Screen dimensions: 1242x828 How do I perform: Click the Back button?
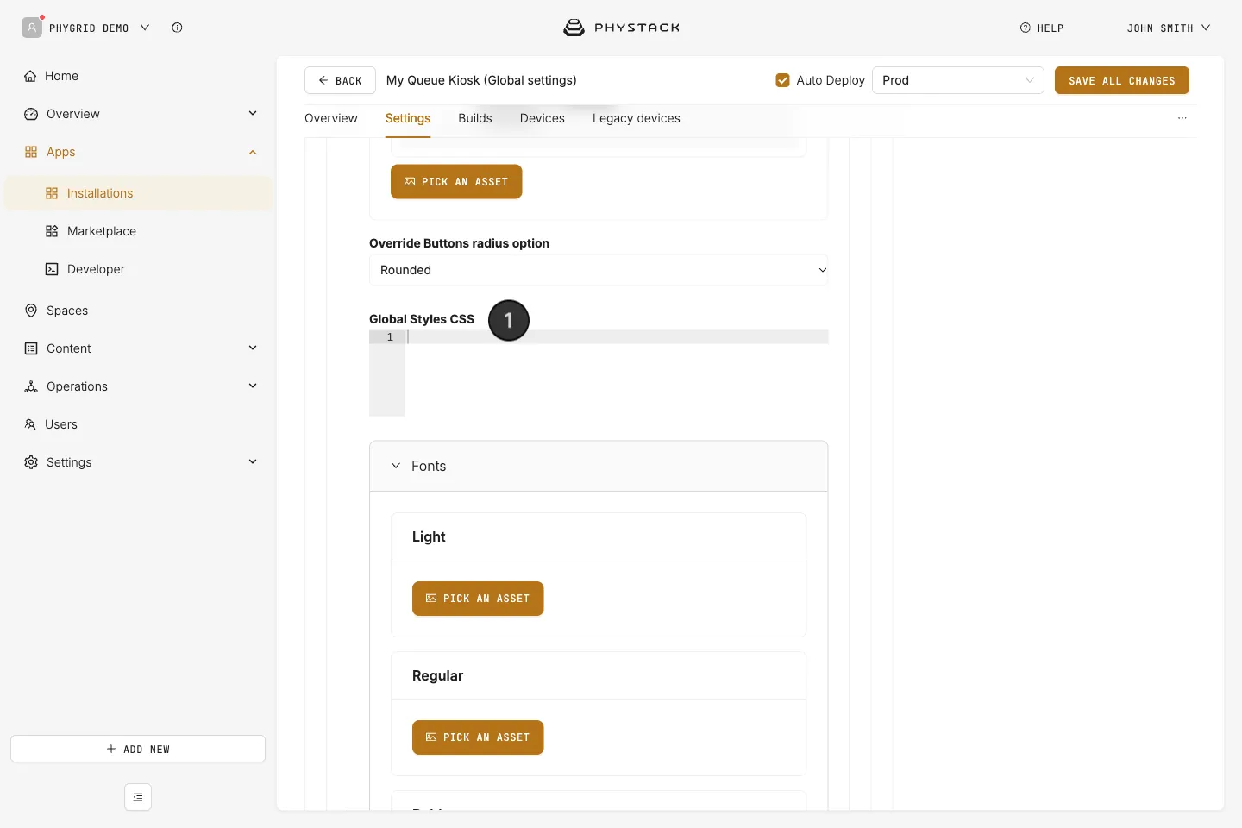pos(340,80)
